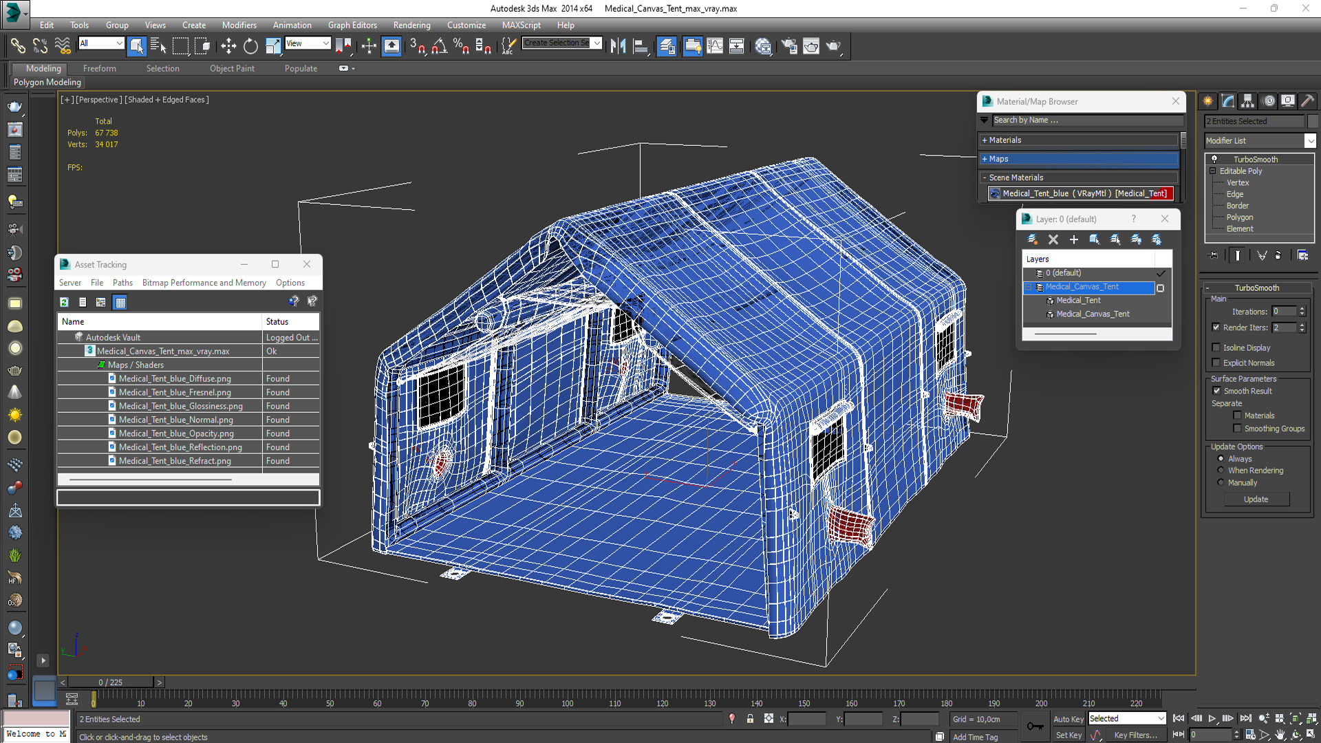The height and width of the screenshot is (743, 1321).
Task: Click the Mirror tool icon
Action: 618,46
